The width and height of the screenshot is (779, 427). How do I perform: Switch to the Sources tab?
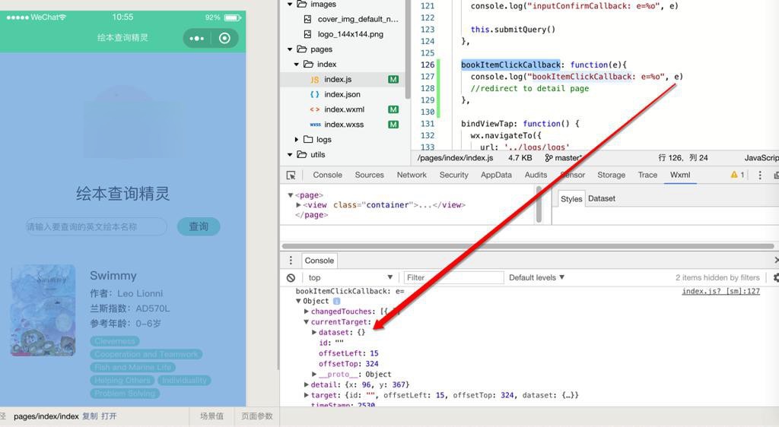tap(369, 175)
